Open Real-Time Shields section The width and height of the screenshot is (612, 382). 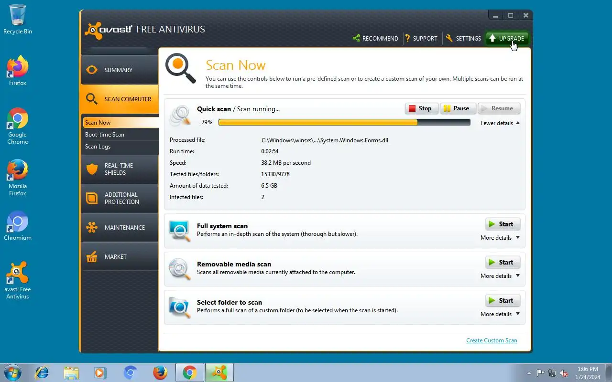[120, 169]
